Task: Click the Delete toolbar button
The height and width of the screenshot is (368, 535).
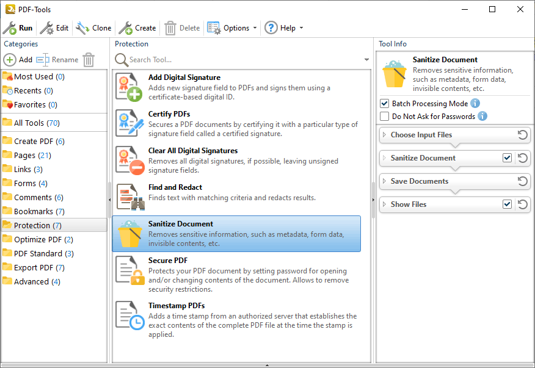Action: point(182,28)
